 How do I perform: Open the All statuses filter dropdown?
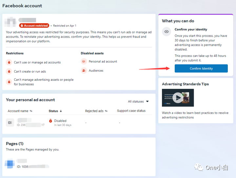click(x=138, y=101)
